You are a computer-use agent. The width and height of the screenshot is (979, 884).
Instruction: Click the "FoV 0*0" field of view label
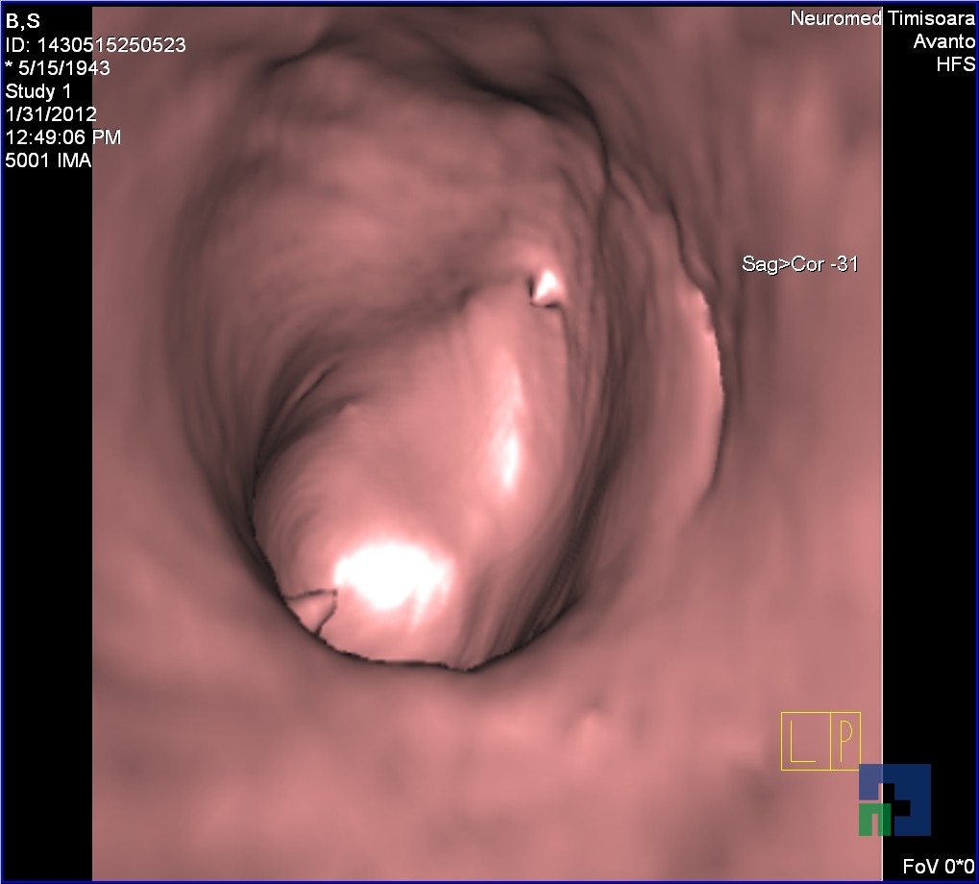(x=939, y=867)
